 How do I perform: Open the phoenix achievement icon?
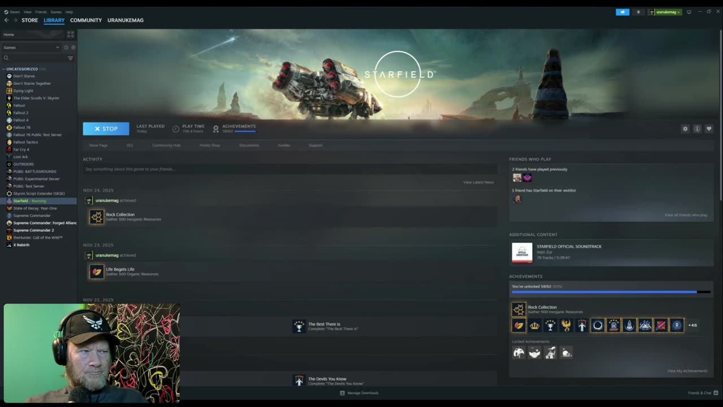coord(566,325)
